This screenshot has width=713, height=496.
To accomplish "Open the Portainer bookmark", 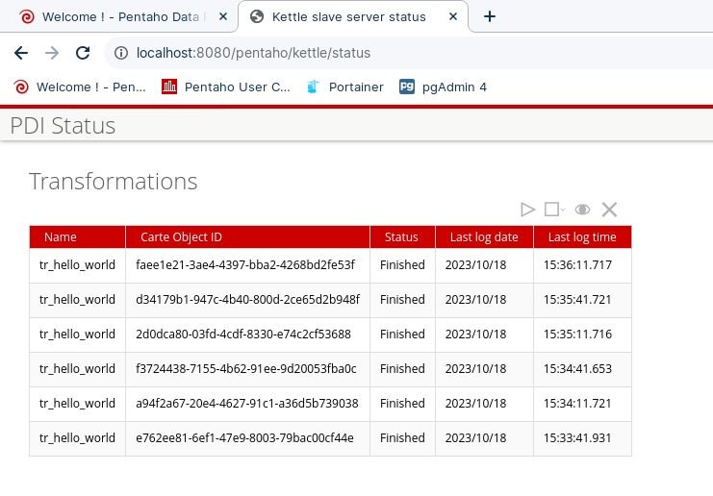I will (x=345, y=87).
